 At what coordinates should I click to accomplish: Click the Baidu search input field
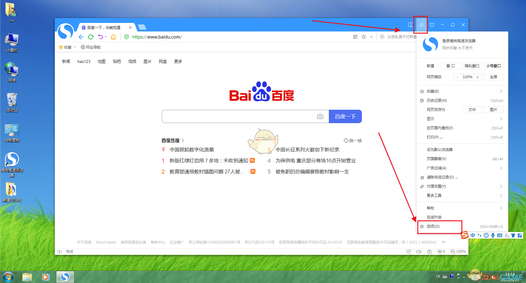pos(239,116)
